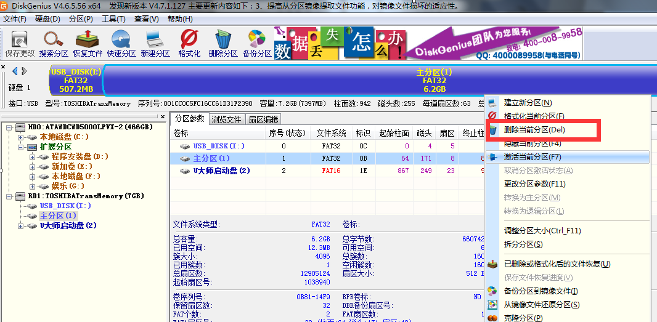Select 本地磁盘(C:) in the tree
657x322 pixels.
(x=64, y=137)
